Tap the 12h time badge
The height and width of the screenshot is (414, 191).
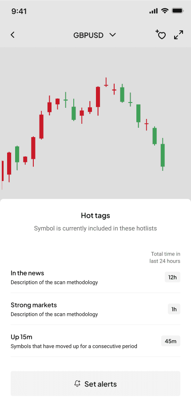point(172,277)
